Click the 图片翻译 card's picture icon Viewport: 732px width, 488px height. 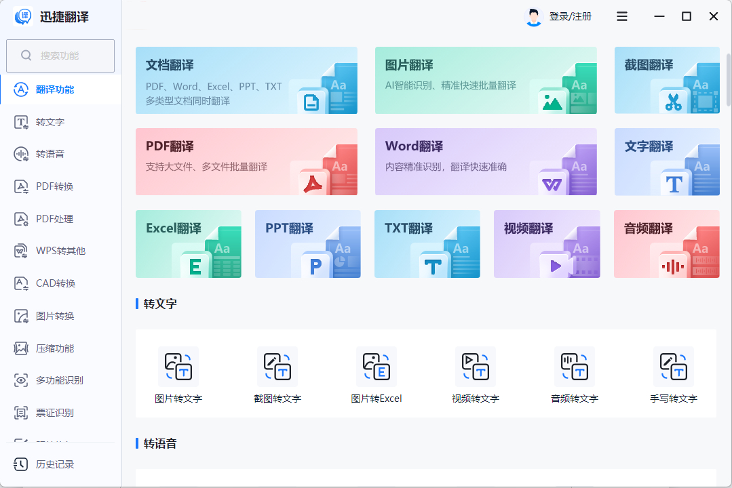[x=552, y=102]
